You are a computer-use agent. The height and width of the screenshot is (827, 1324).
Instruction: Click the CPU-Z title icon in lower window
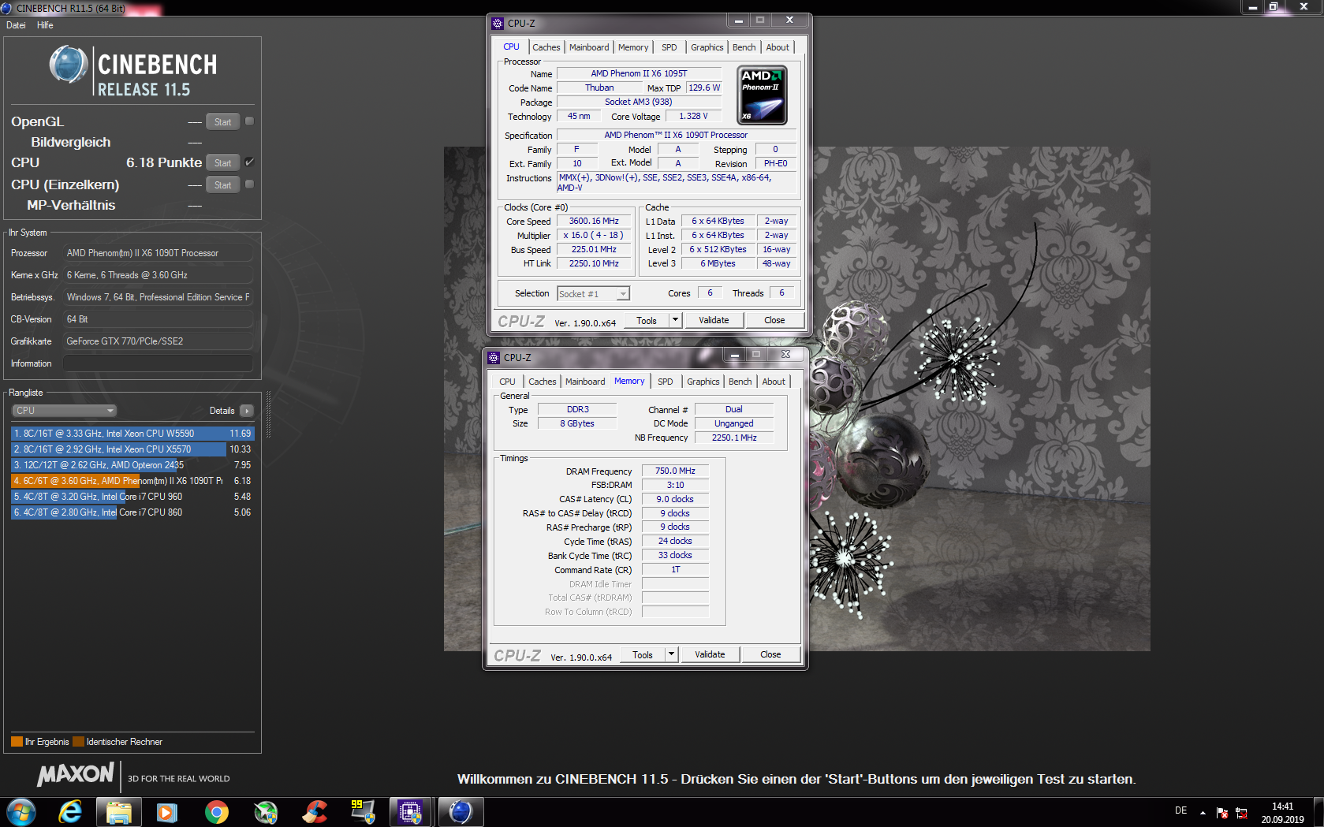(x=494, y=357)
